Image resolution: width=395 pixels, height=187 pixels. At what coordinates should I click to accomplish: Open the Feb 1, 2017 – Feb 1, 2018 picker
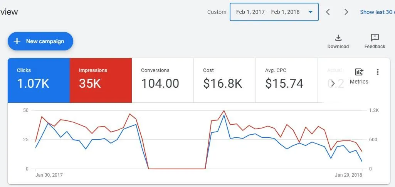[x=267, y=12]
